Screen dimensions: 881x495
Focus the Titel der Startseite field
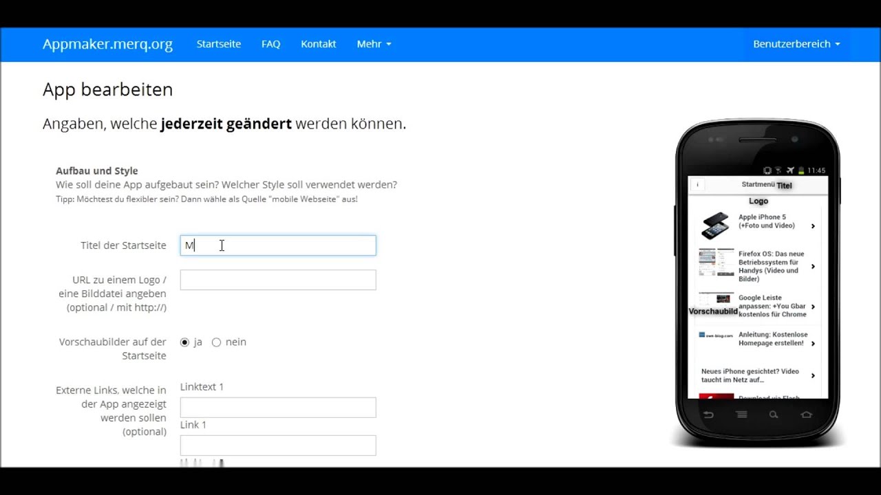tap(278, 245)
